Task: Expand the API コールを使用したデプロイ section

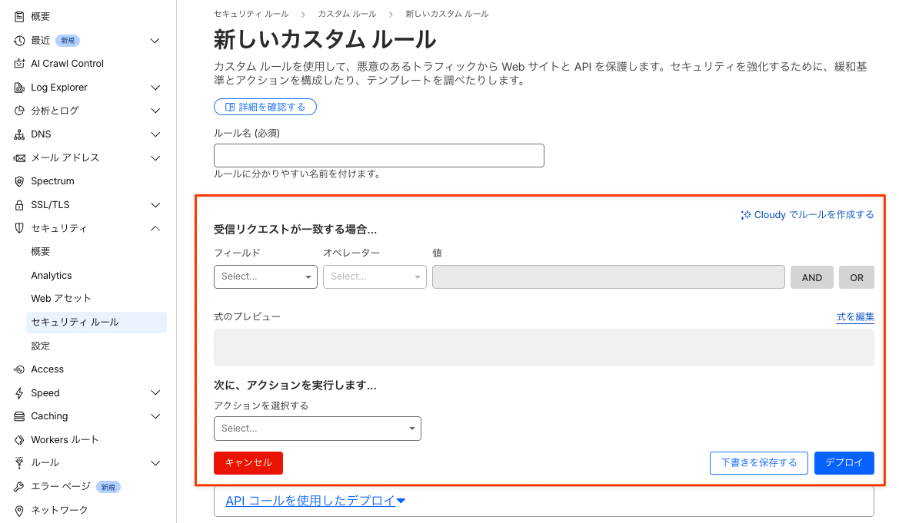Action: 315,501
